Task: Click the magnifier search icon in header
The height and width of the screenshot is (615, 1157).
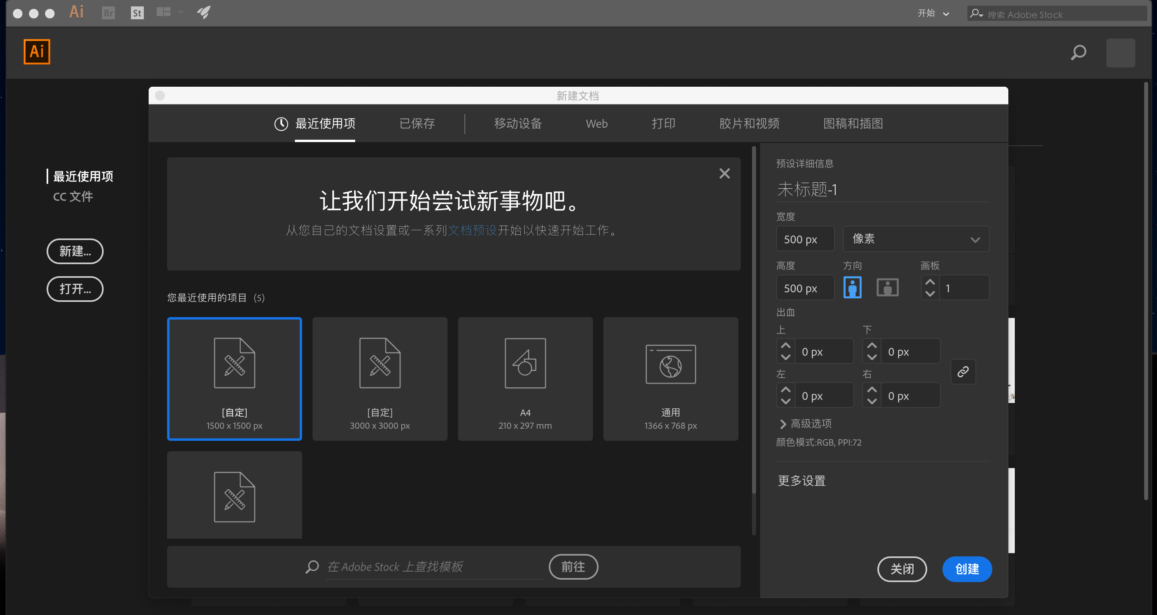Action: point(1078,53)
